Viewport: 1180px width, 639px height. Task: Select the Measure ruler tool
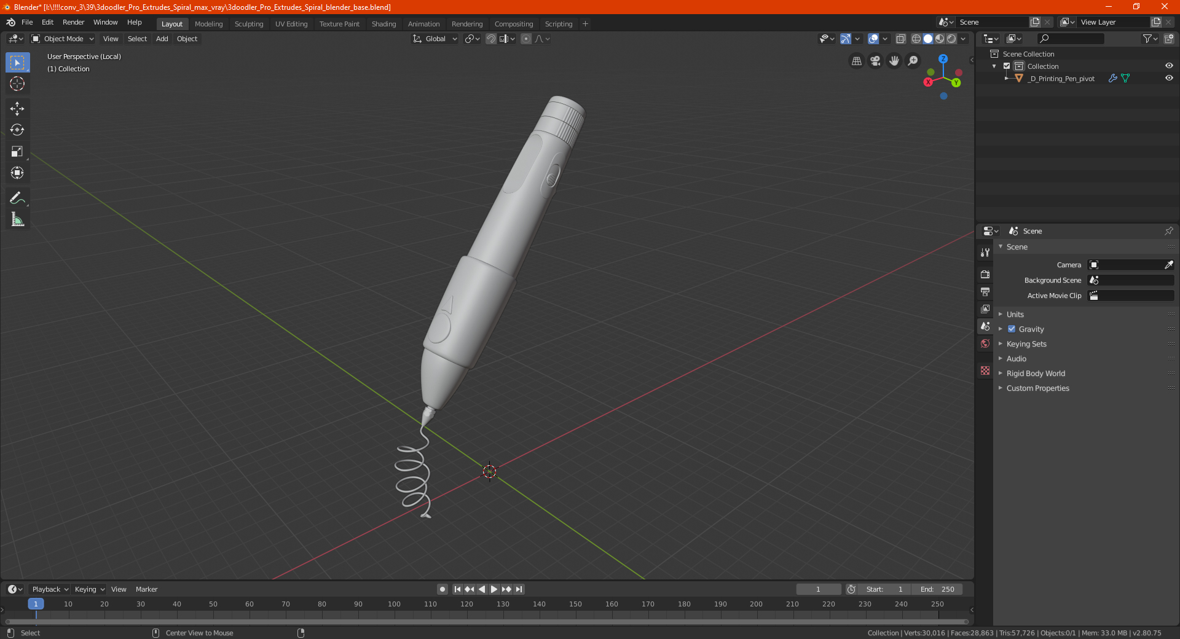[x=17, y=219]
